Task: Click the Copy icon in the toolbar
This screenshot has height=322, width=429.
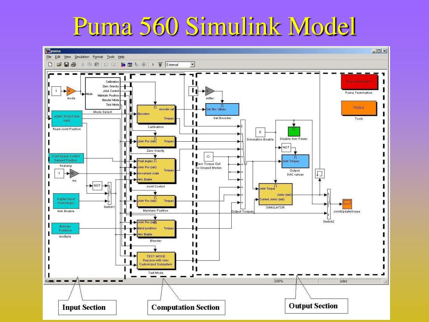Action: 90,65
